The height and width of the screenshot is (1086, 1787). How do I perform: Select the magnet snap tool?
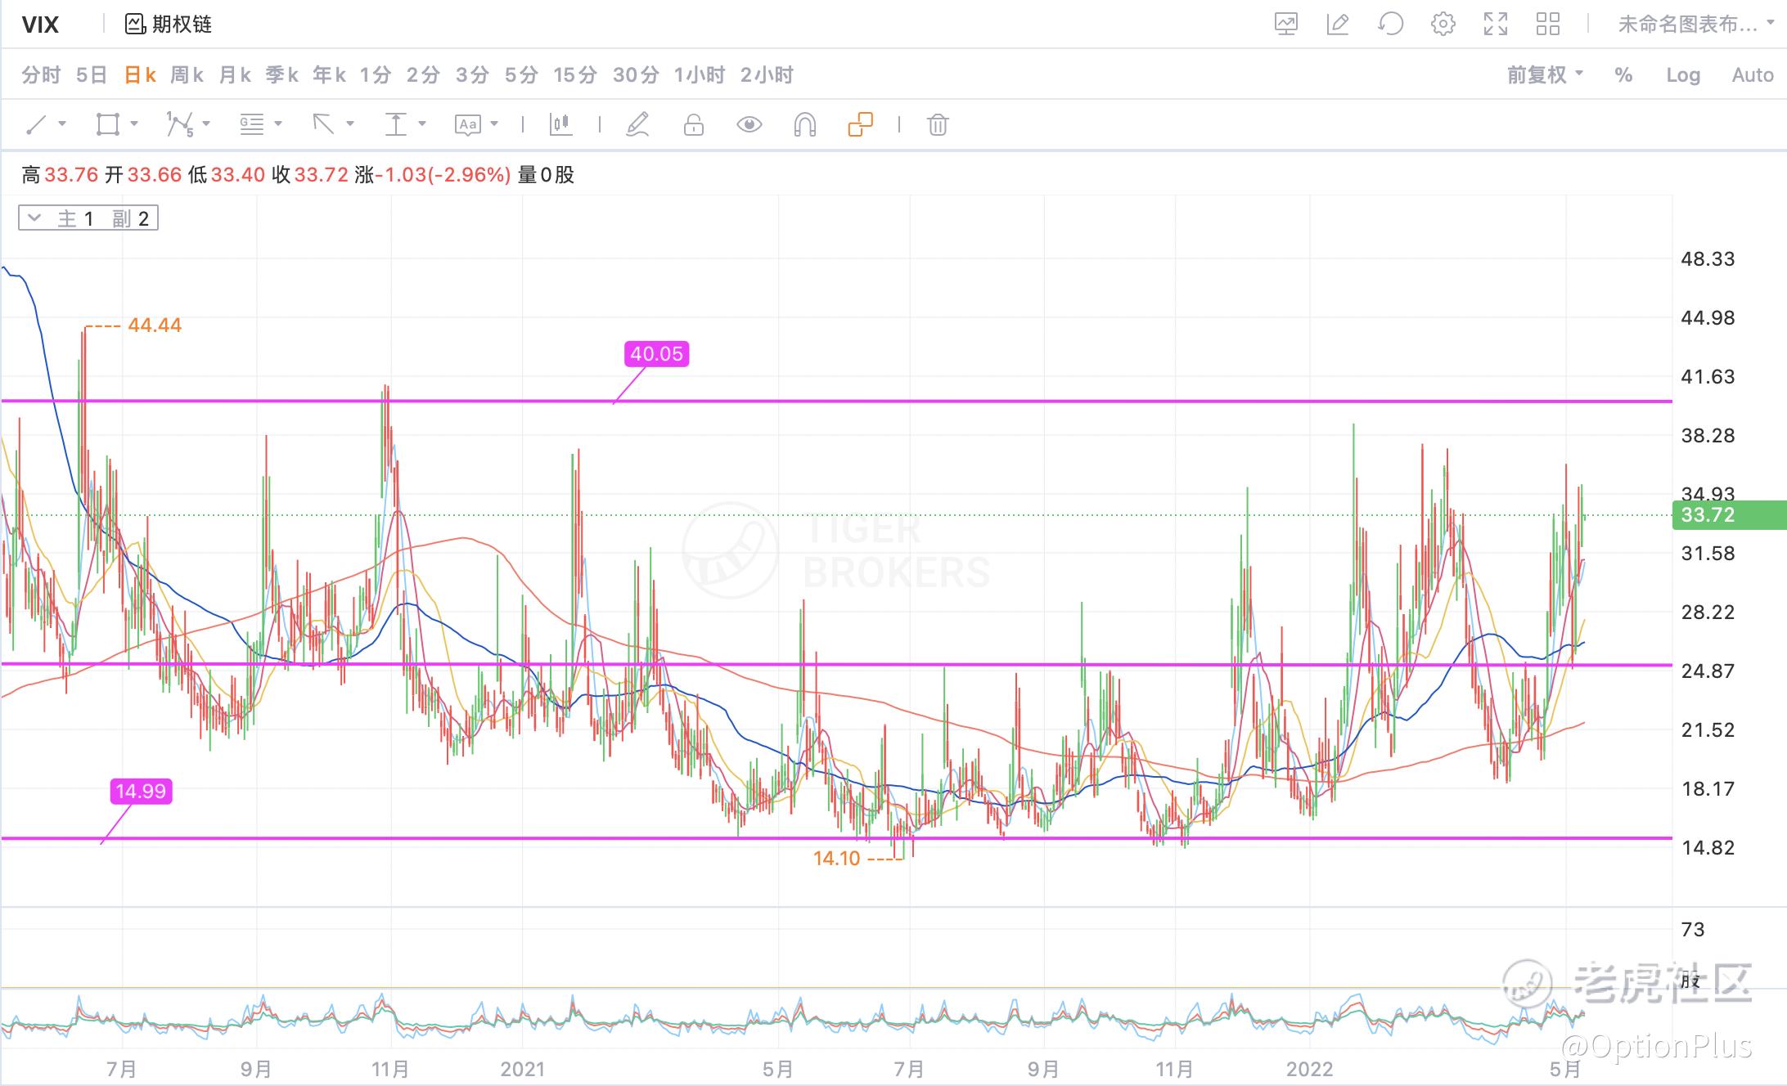[x=804, y=125]
